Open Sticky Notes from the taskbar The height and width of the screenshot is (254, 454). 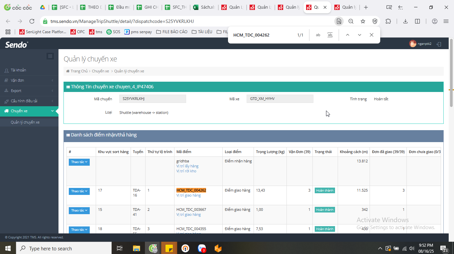169,248
